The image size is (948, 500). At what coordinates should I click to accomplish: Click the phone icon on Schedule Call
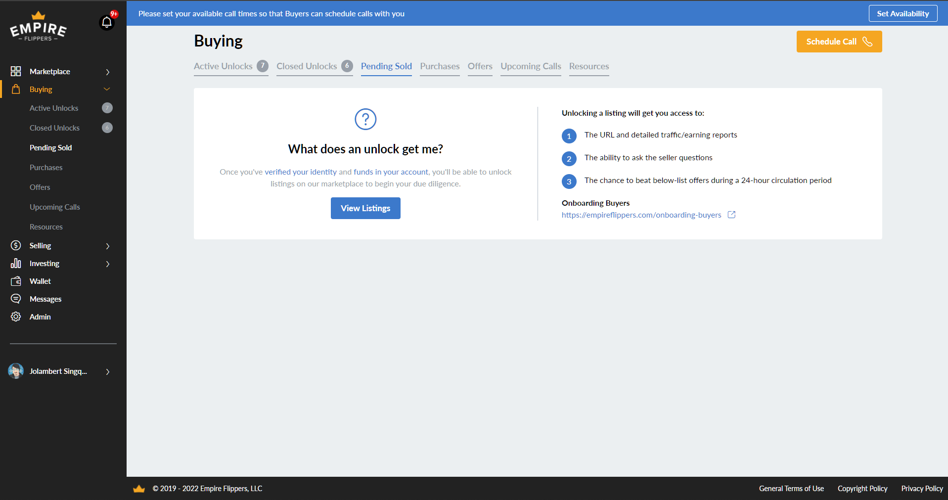tap(867, 42)
